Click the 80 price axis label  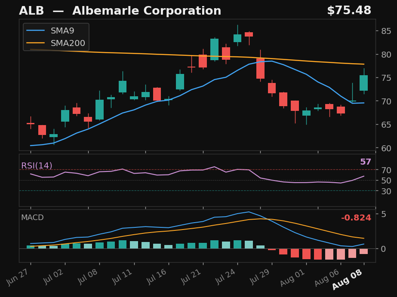coord(386,55)
